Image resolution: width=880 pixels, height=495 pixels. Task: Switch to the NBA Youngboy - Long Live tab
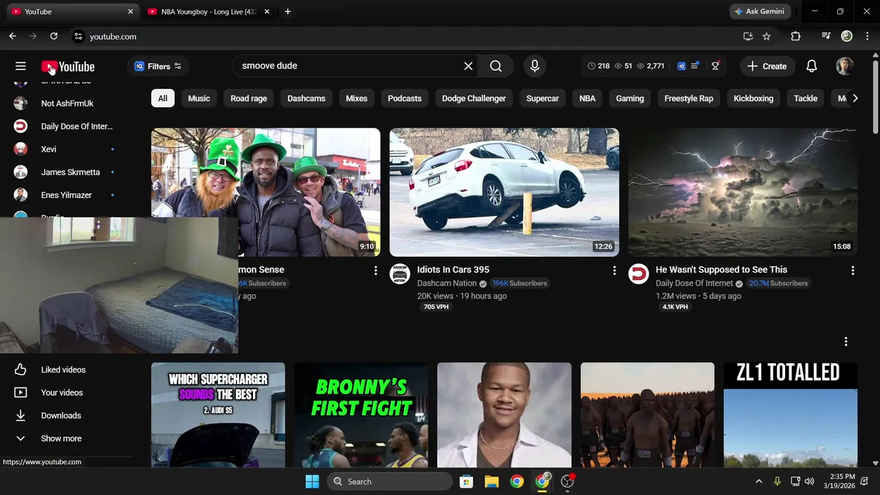[x=208, y=12]
